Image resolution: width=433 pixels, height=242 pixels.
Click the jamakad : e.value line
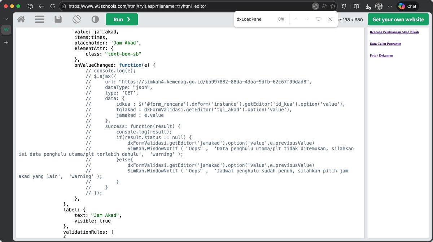[x=124, y=115]
